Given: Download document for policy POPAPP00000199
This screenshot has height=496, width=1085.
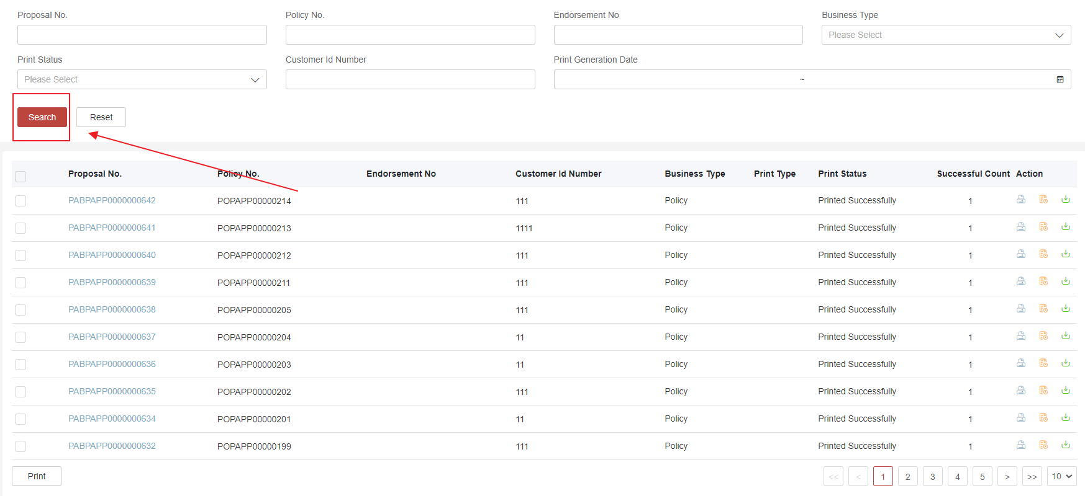Looking at the screenshot, I should tap(1066, 445).
